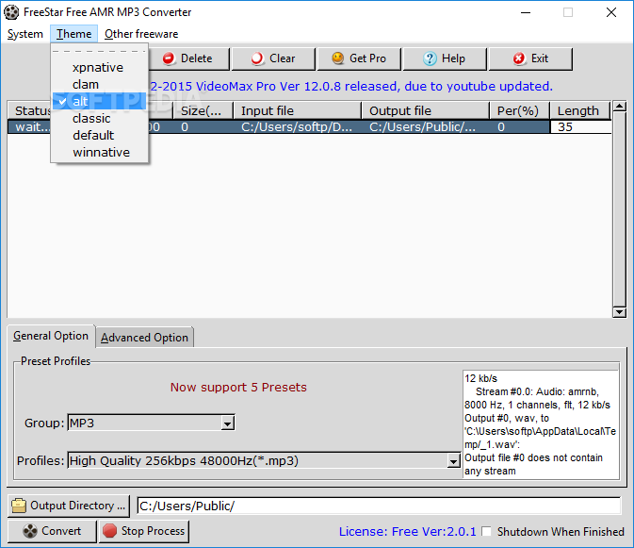Click the Get Pro button label

tap(367, 58)
